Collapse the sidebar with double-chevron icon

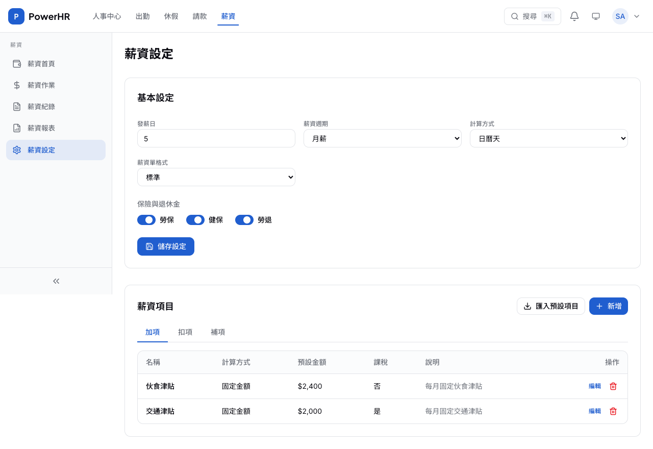(56, 281)
